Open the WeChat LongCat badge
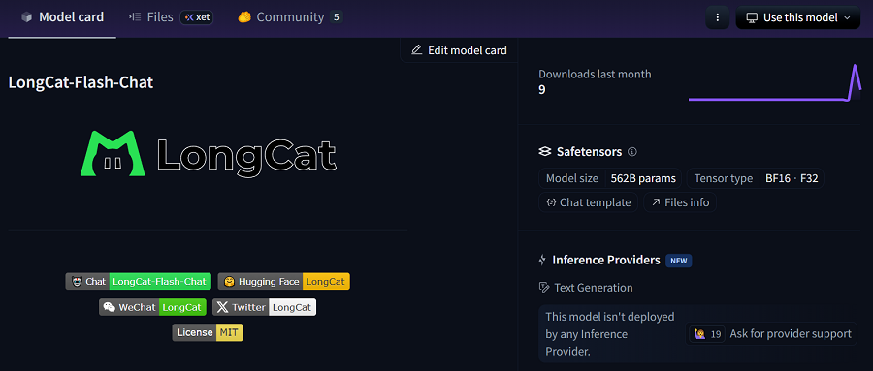 pos(152,307)
